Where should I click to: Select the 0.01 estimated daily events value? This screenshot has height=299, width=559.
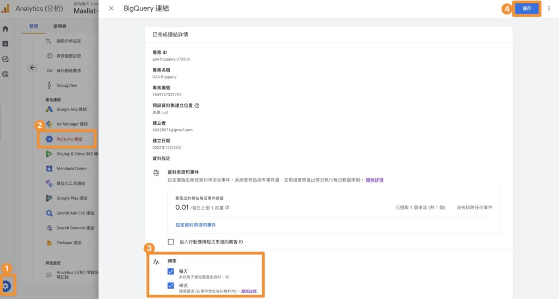tap(182, 207)
